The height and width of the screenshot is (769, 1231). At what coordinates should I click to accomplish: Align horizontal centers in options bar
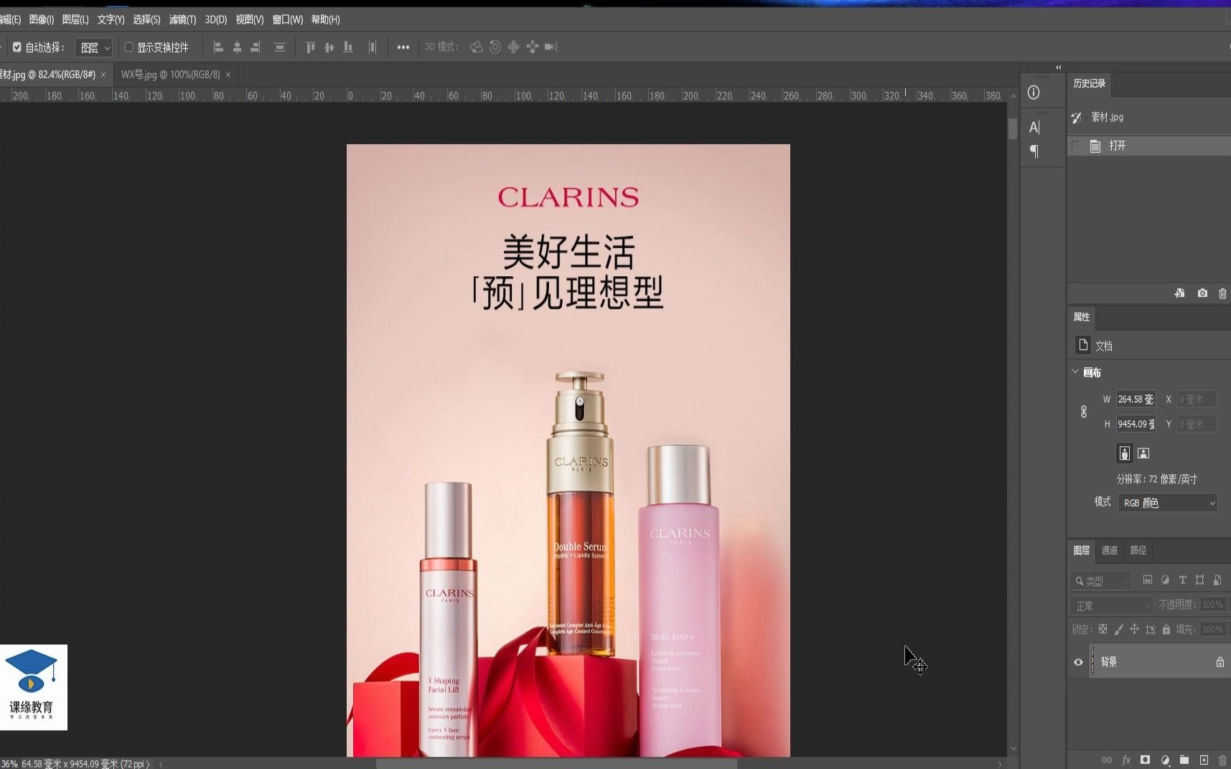point(237,47)
